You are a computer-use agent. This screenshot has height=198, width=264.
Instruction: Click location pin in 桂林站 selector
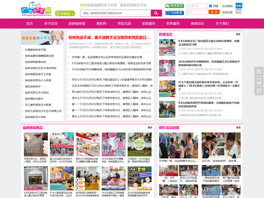tap(58, 14)
